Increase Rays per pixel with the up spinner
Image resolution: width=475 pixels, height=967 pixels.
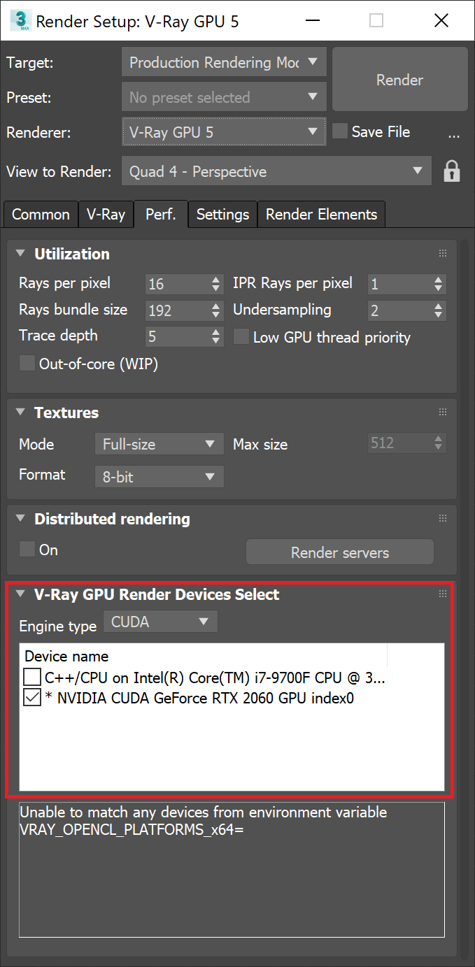(216, 279)
